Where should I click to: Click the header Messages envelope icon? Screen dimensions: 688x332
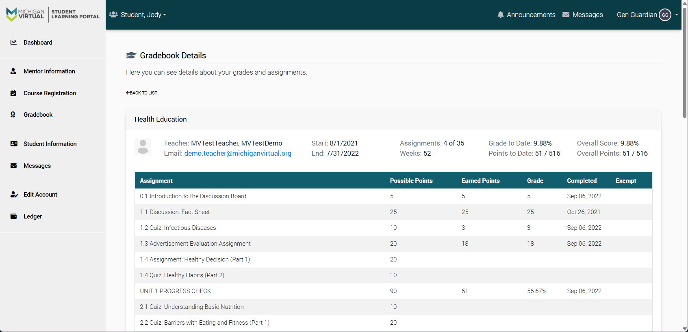click(566, 15)
